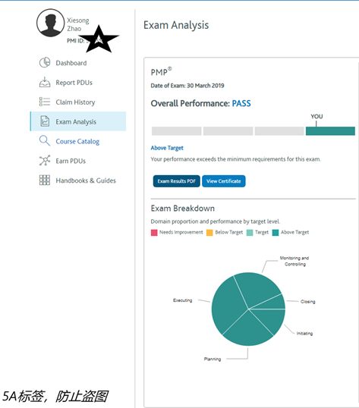This screenshot has width=359, height=408.
Task: Click the red Needs Improvement legend swatch
Action: click(154, 232)
